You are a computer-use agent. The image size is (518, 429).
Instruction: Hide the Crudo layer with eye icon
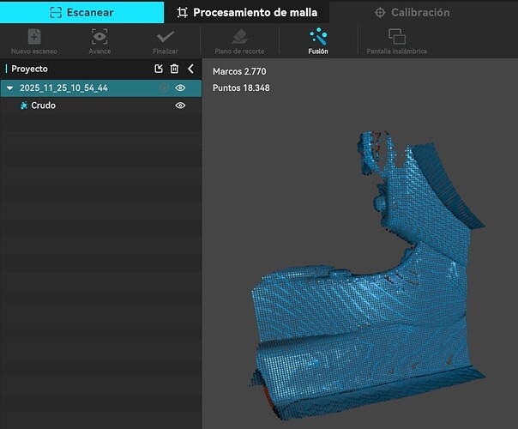tap(180, 106)
